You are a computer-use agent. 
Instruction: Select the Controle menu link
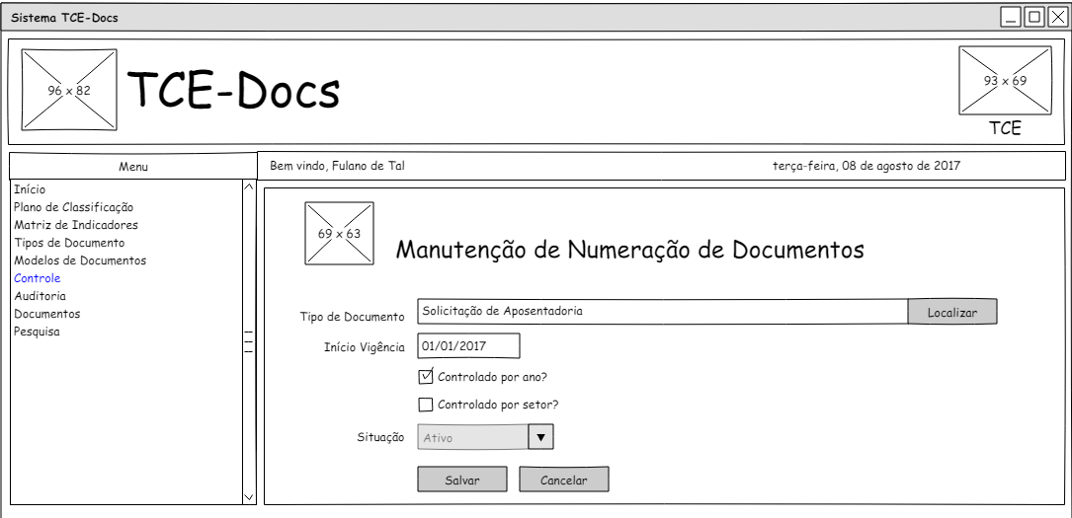coord(38,278)
